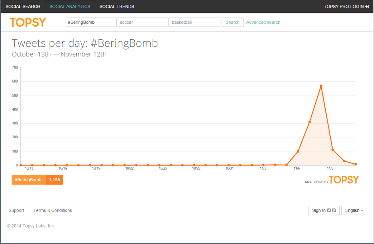Open the Social Search tab
Screen dimensions: 374x244
pos(23,7)
